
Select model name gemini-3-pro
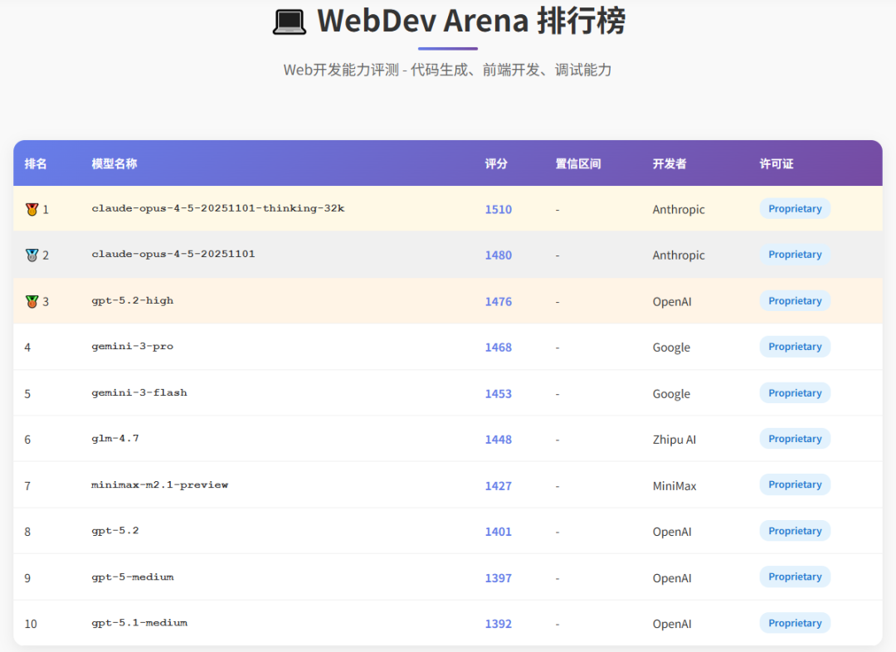pyautogui.click(x=133, y=346)
